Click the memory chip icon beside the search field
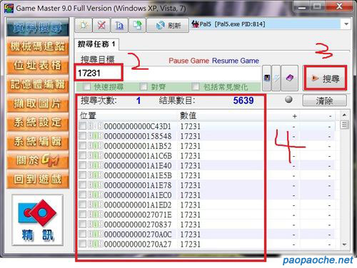Screen dimensions: 357x268 click(x=267, y=78)
